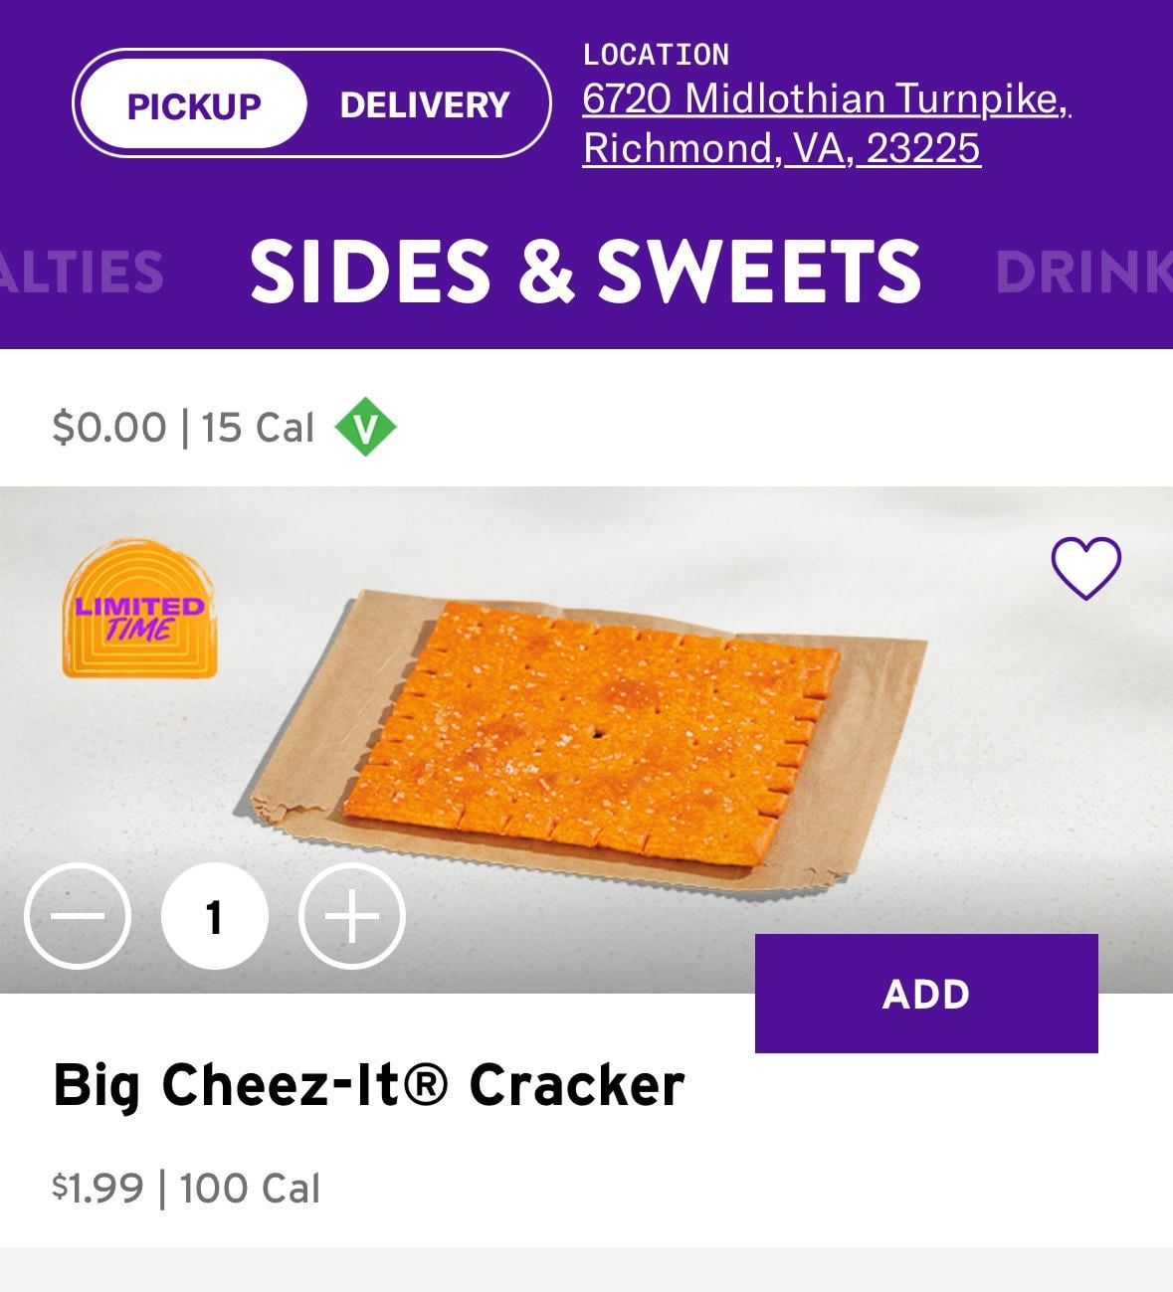The image size is (1173, 1292).
Task: Click the $1.99 | 100 Cal price text
Action: click(186, 1188)
